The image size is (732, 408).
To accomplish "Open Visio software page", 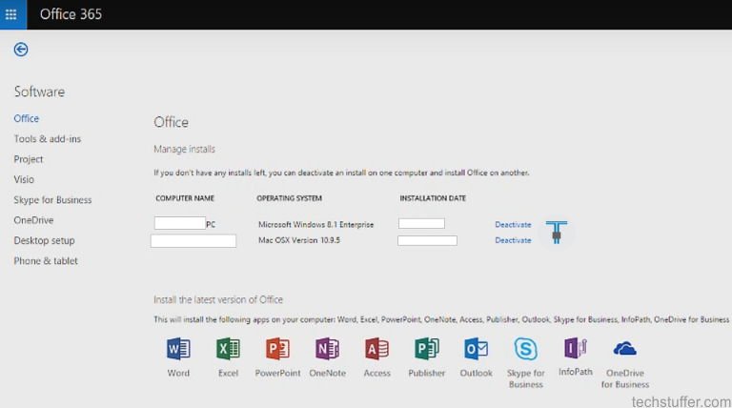I will coord(24,180).
